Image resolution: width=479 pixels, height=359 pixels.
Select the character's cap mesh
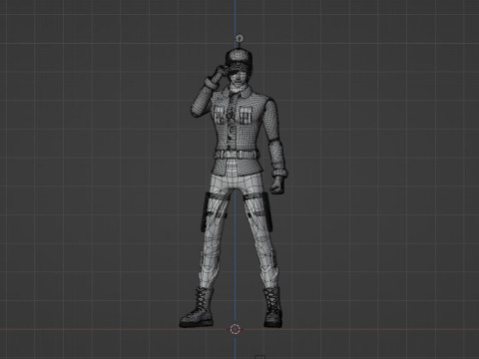[239, 58]
